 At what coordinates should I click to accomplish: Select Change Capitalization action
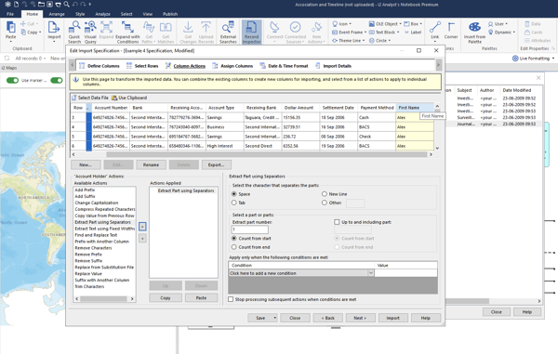pyautogui.click(x=97, y=203)
